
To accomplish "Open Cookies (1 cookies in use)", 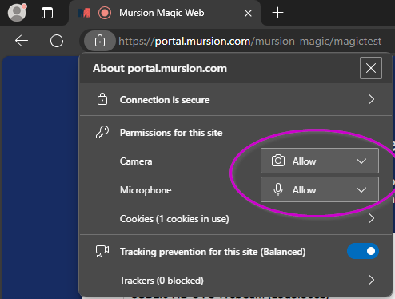I will 236,219.
